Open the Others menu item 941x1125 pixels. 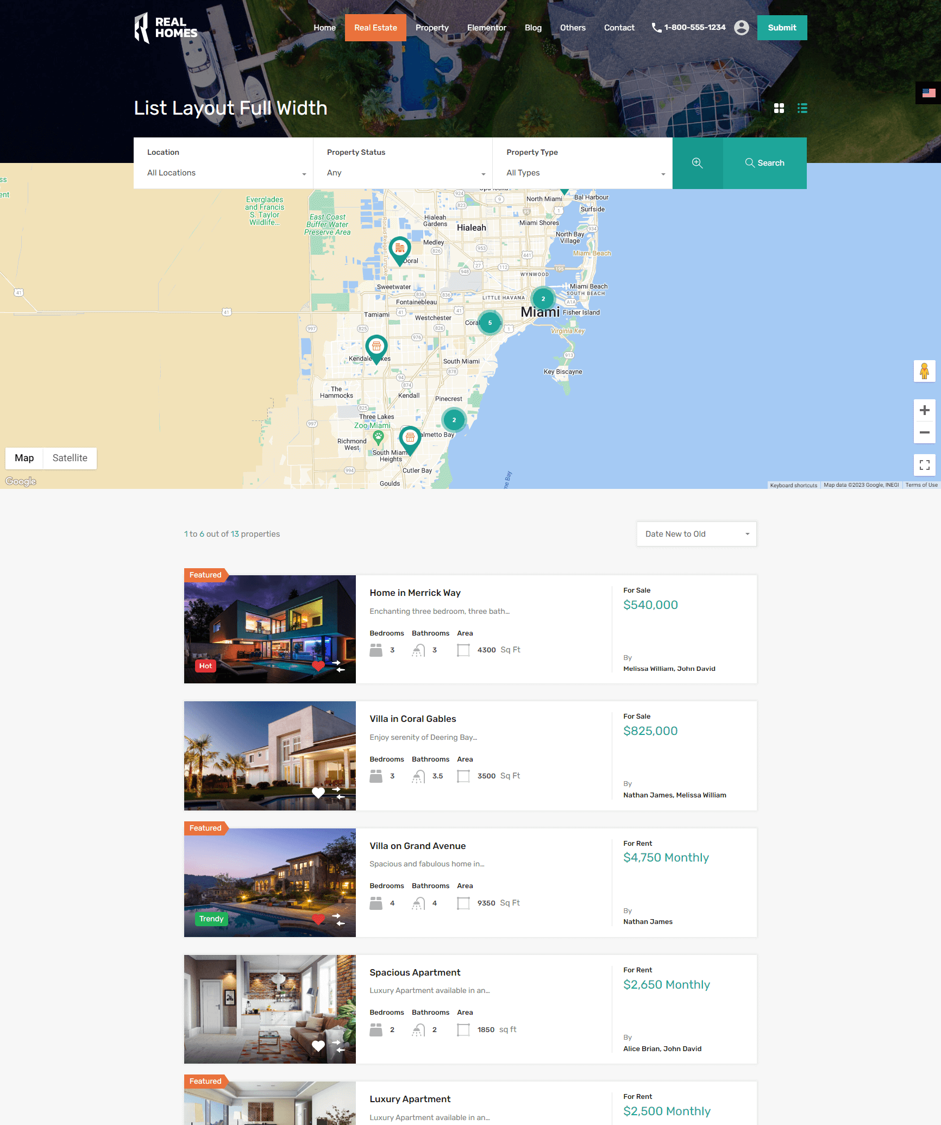(x=573, y=28)
